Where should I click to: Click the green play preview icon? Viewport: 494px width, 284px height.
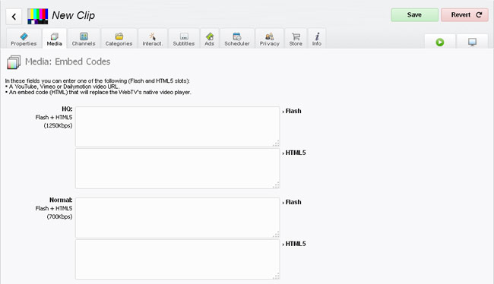click(440, 42)
